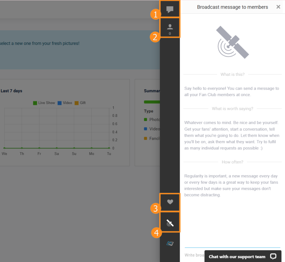
Task: Click the Sa data point on chart
Action: [x=56, y=148]
